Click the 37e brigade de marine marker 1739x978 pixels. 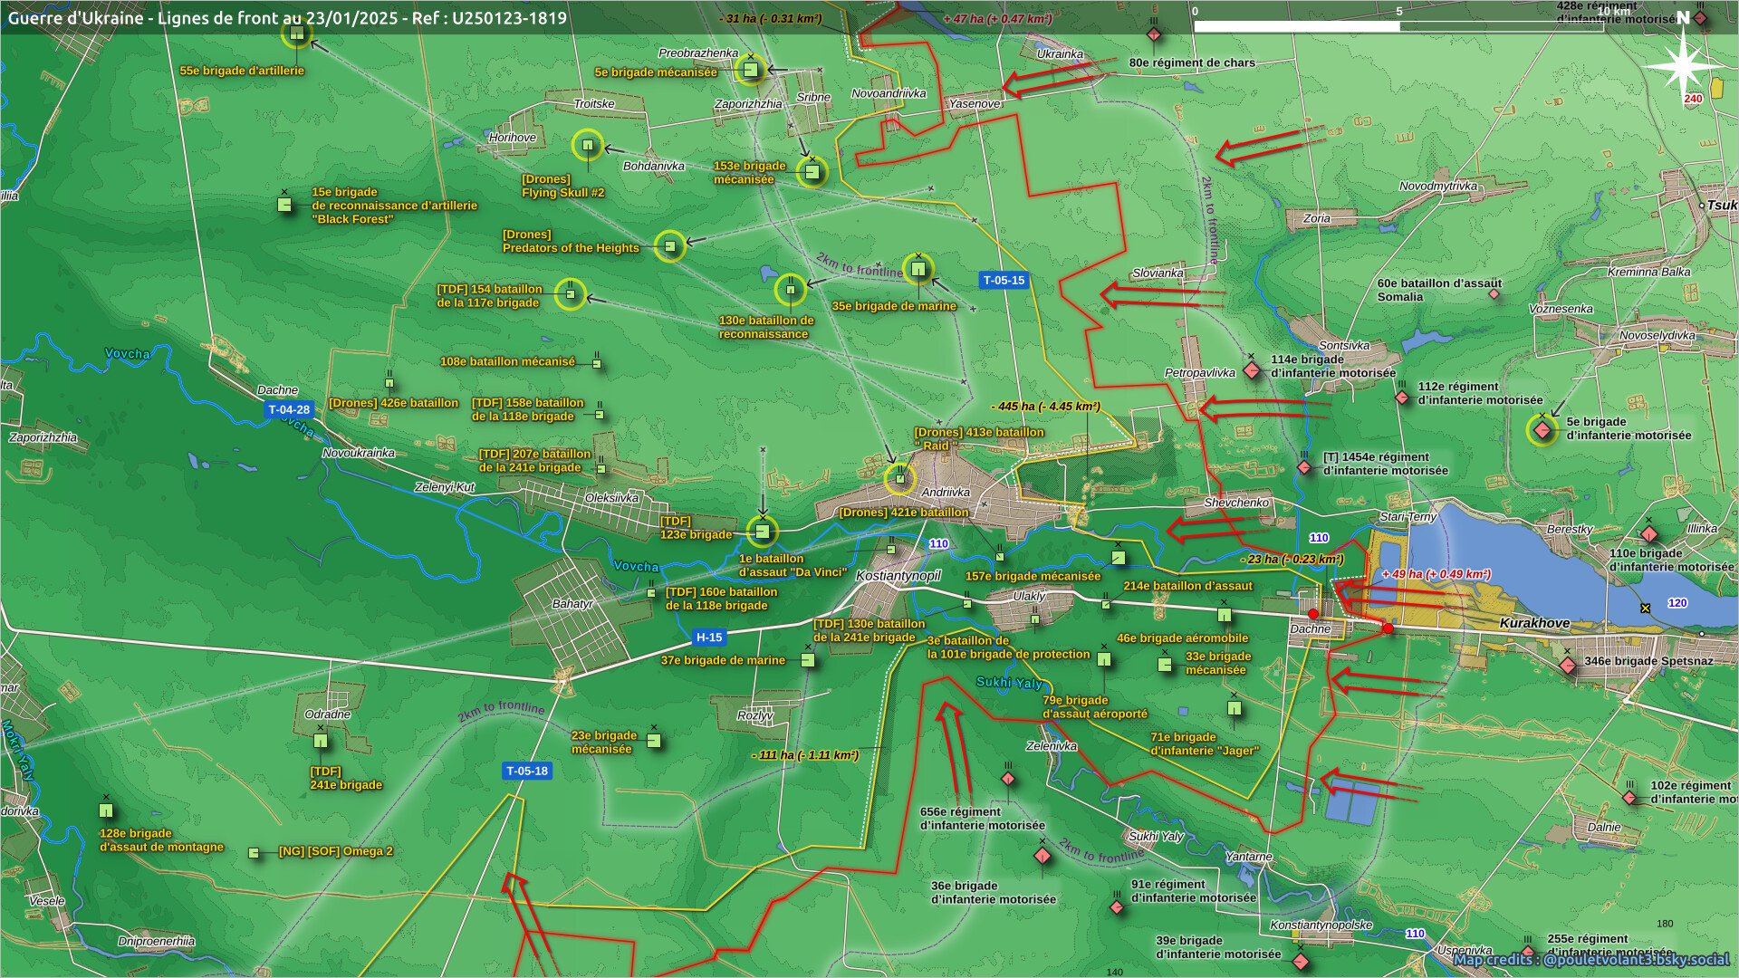[x=808, y=660]
